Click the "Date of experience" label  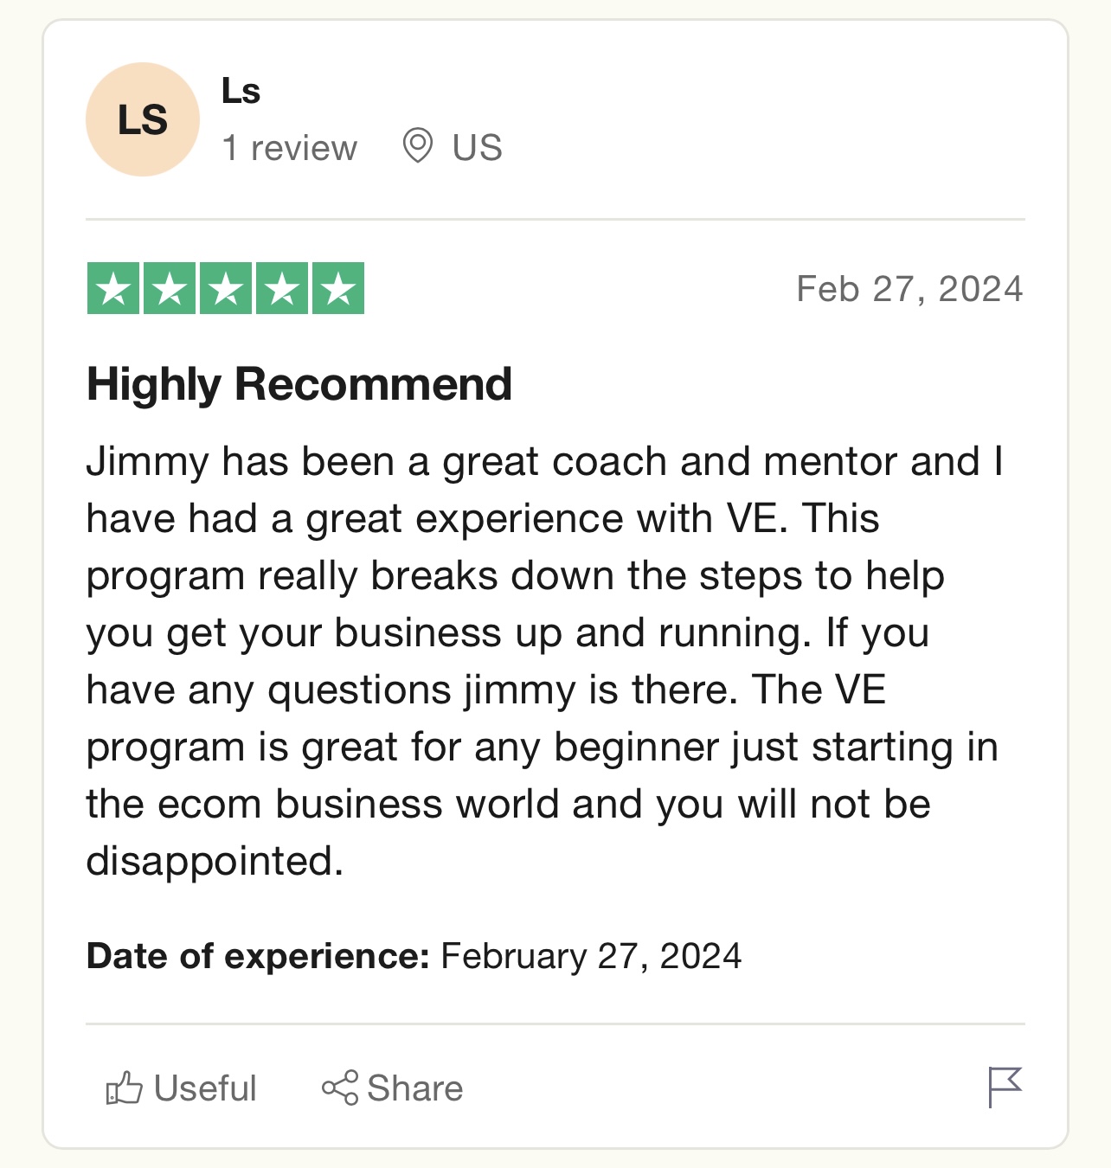258,956
